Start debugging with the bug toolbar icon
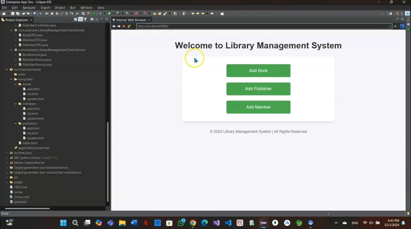 click(101, 13)
